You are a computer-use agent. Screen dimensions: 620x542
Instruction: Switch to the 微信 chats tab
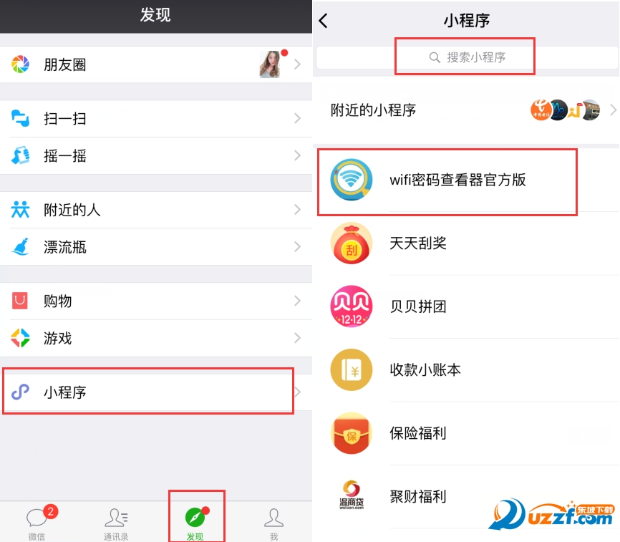click(37, 523)
